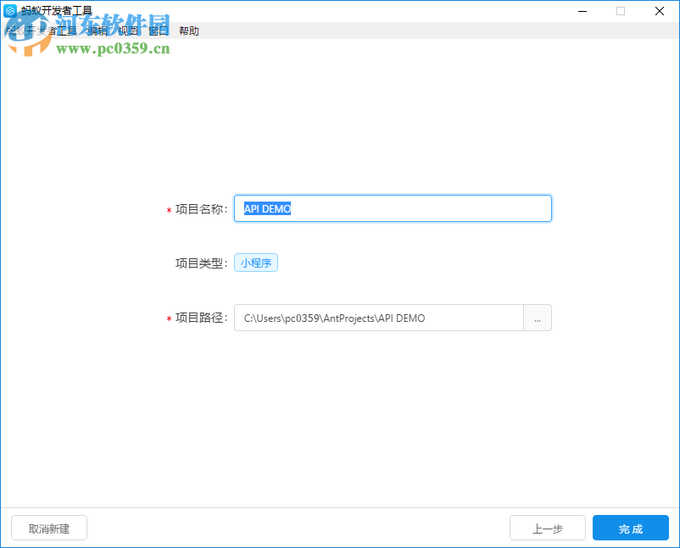680x548 pixels.
Task: Open the 窗口 menu
Action: [x=158, y=30]
